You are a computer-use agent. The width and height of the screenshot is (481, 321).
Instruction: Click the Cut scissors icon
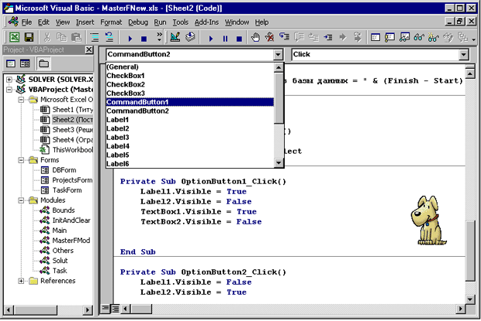[x=47, y=37]
